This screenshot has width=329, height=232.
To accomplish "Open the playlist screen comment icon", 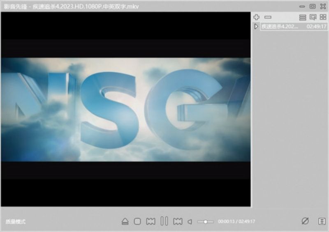I will point(313,17).
